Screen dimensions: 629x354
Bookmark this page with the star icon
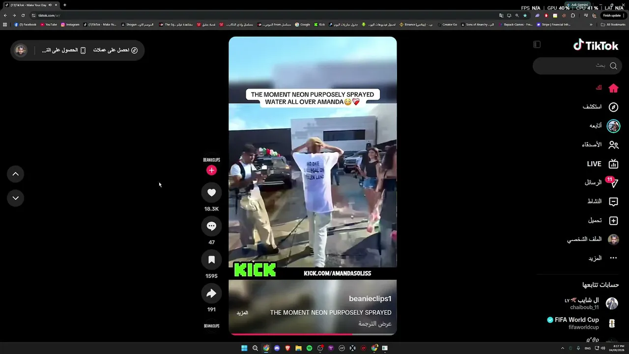[x=525, y=15]
